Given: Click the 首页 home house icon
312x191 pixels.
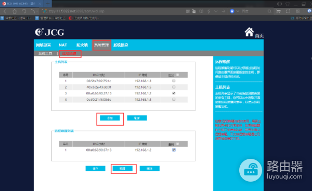Looking at the screenshot, I should 249,32.
